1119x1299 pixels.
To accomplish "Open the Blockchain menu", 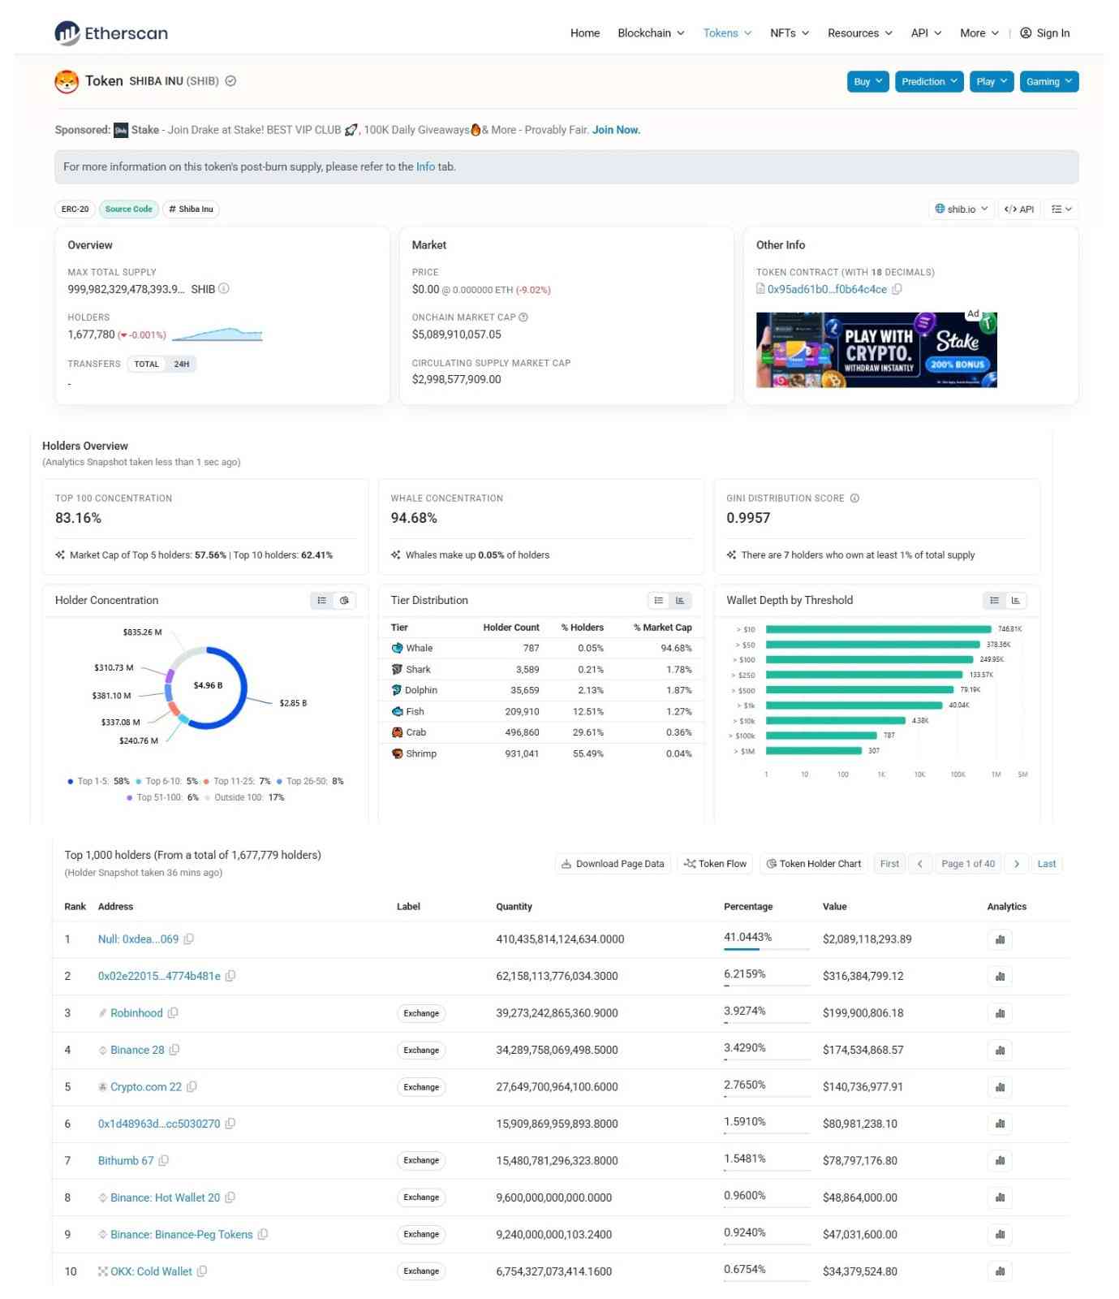I will pyautogui.click(x=651, y=33).
